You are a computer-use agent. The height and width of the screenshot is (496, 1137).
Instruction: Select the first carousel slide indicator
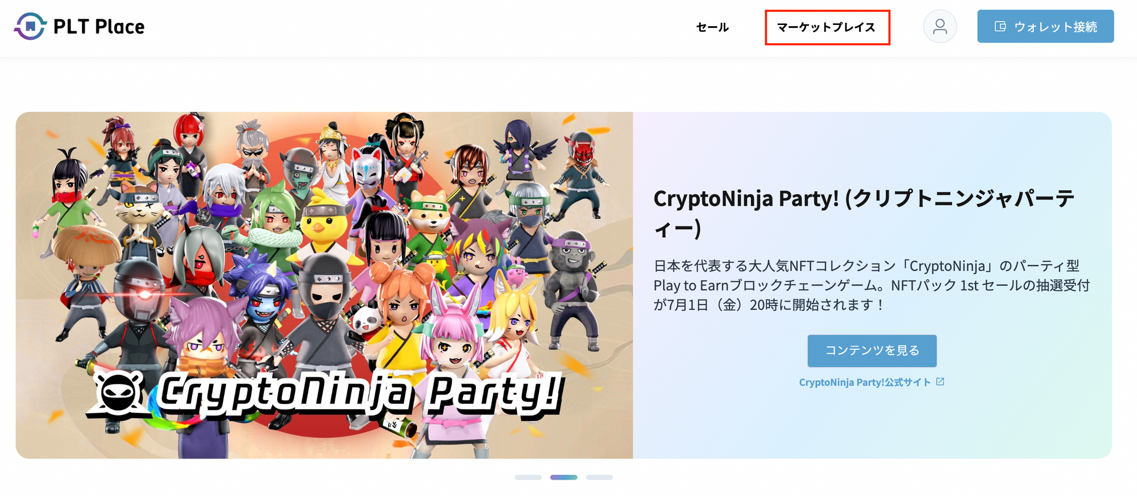528,477
